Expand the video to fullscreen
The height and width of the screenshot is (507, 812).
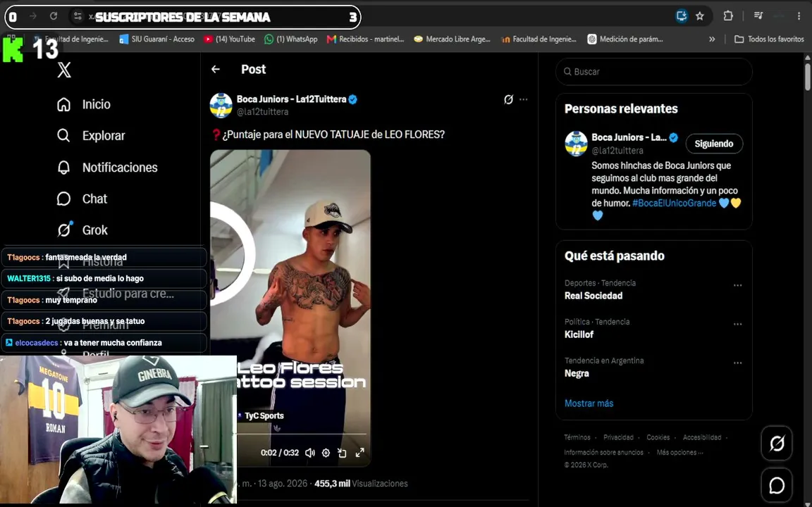point(360,453)
